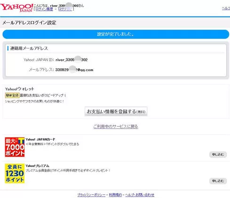
Task: Open the プライバシーポリシー footer link
Action: (91, 195)
